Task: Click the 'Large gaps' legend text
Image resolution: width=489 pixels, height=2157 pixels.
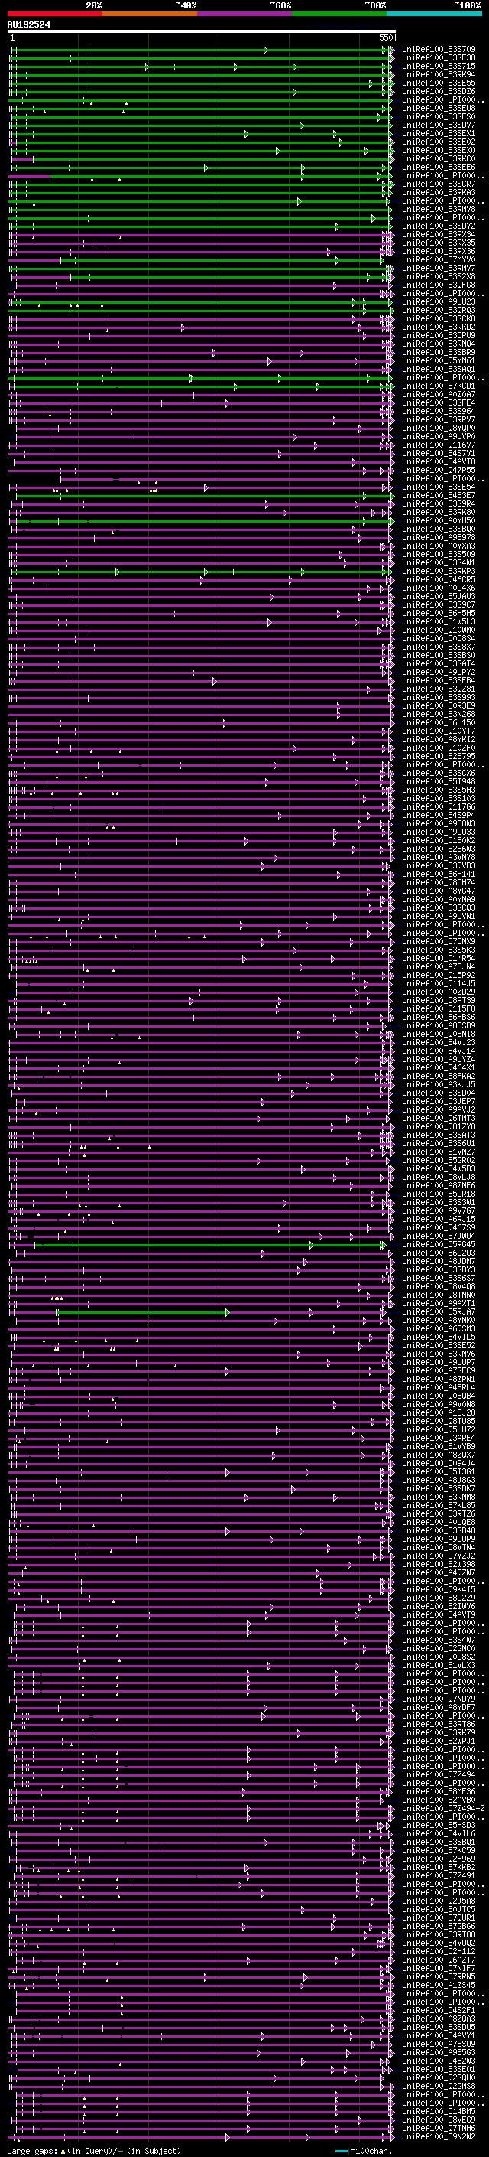Action: (x=33, y=2150)
